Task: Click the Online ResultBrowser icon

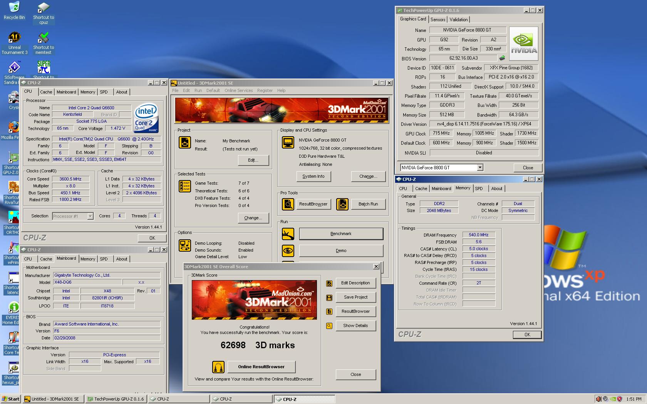Action: pos(218,367)
